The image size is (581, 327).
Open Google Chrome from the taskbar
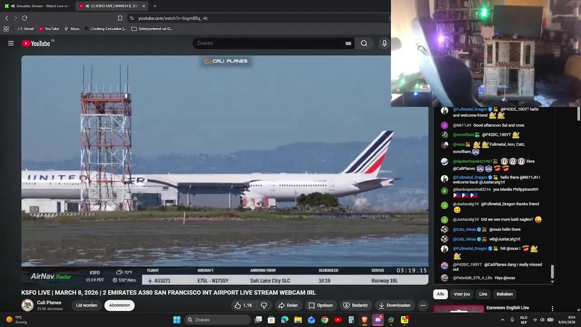[x=325, y=320]
